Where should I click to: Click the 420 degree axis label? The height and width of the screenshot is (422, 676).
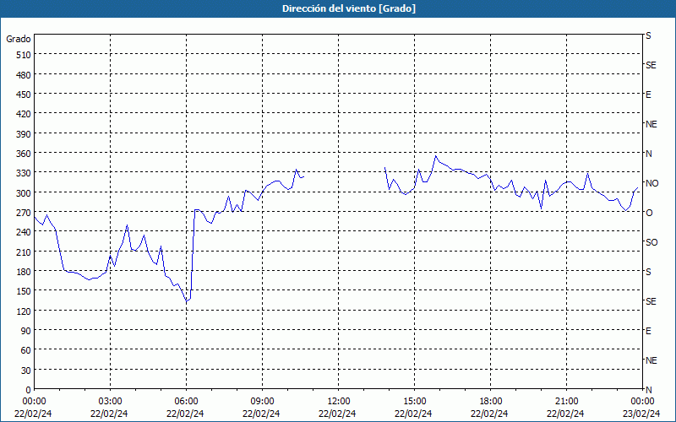pos(24,114)
